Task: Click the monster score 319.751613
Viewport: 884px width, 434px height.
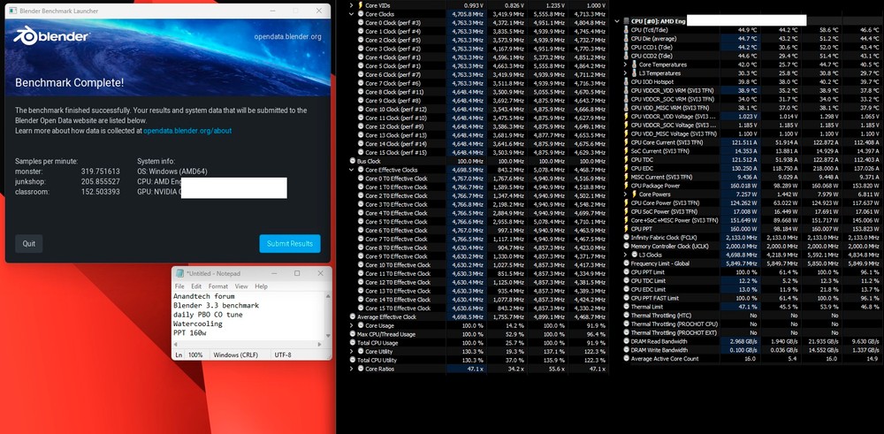Action: (x=101, y=171)
